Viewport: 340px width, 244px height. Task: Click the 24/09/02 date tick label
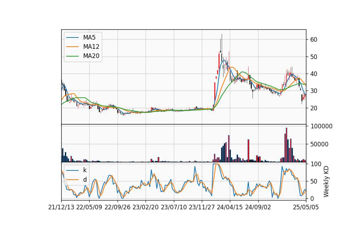pyautogui.click(x=258, y=208)
